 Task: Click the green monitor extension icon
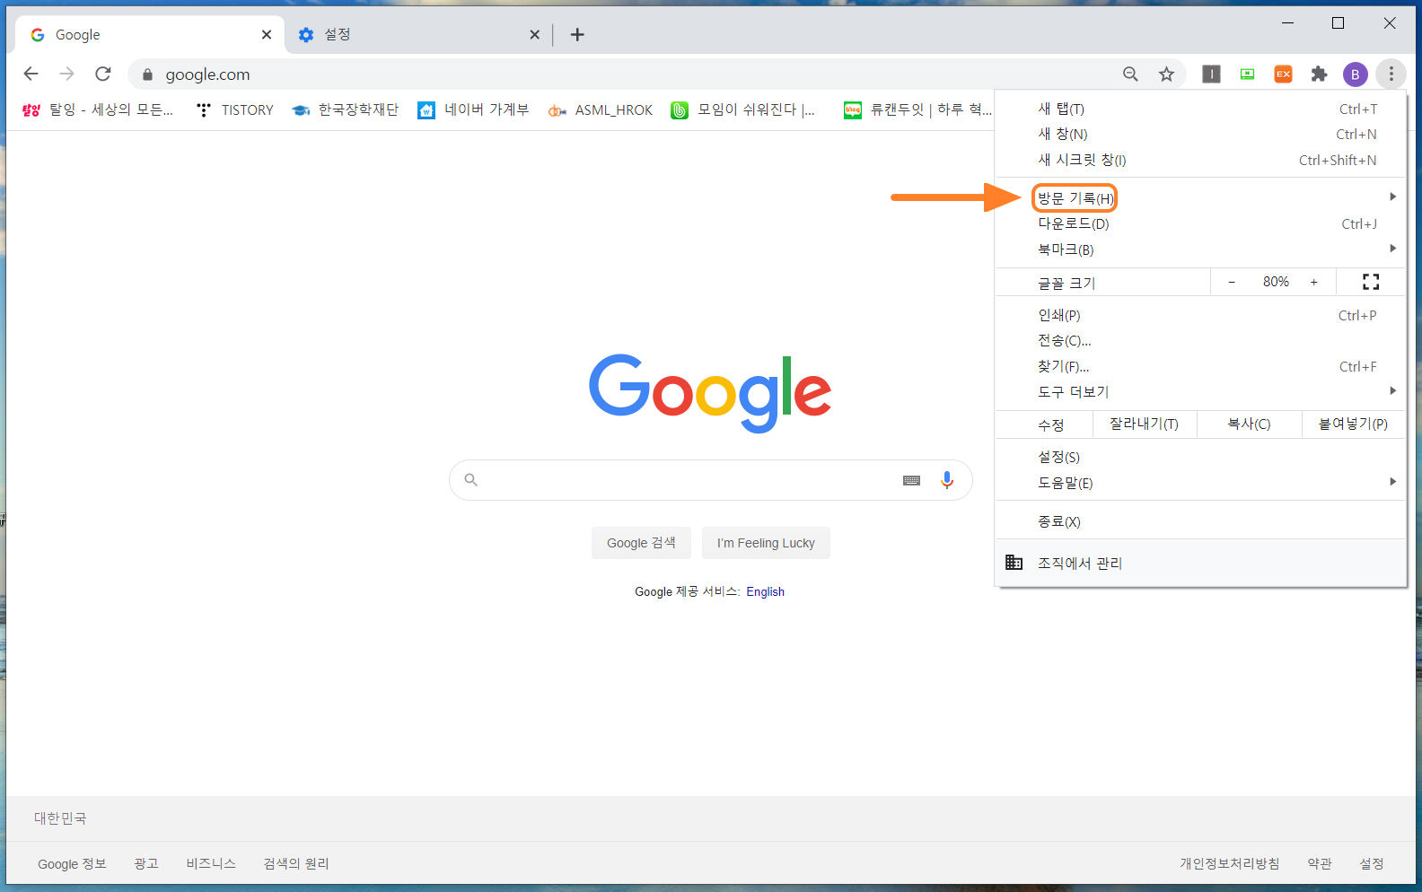[1247, 74]
